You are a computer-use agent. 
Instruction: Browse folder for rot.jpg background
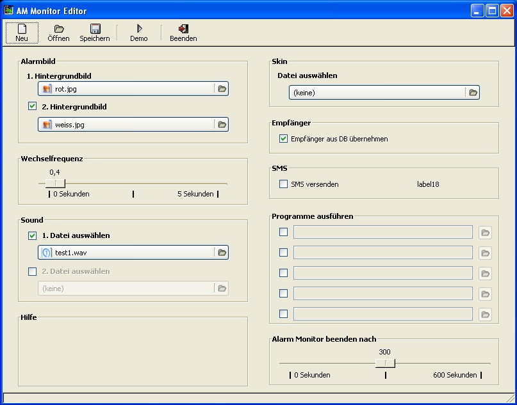222,89
